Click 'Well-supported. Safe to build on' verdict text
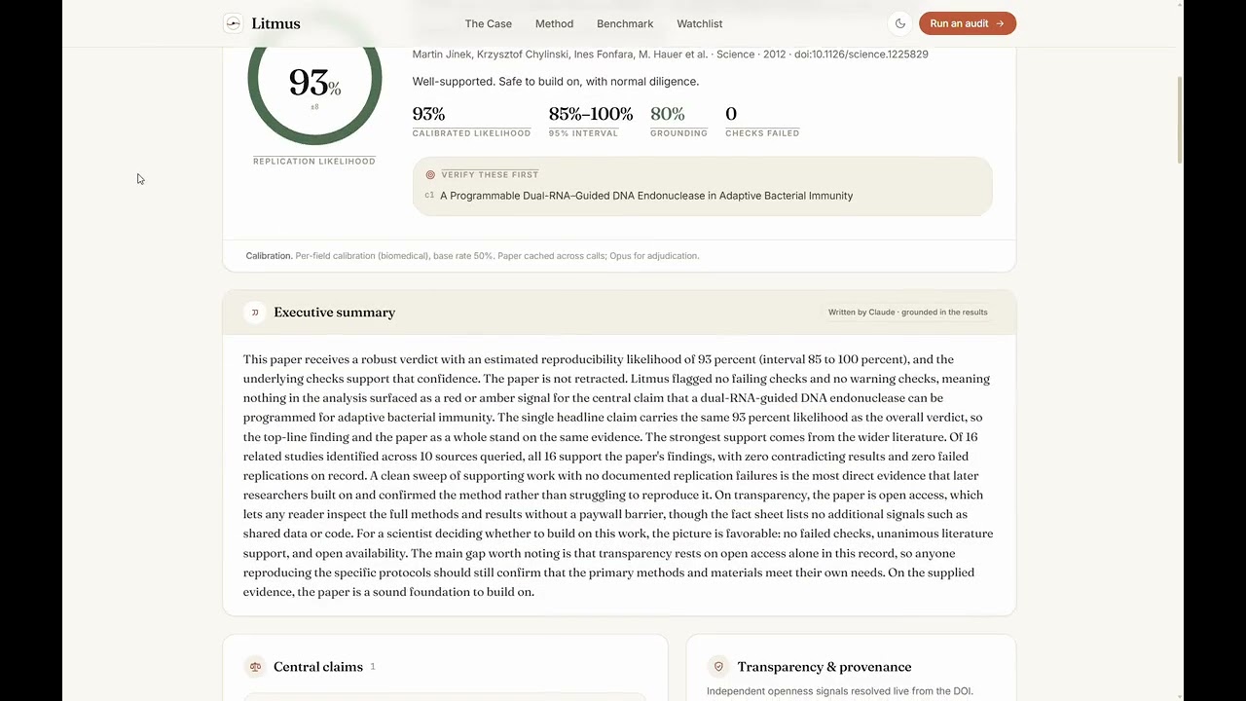Image resolution: width=1246 pixels, height=701 pixels. 555,82
